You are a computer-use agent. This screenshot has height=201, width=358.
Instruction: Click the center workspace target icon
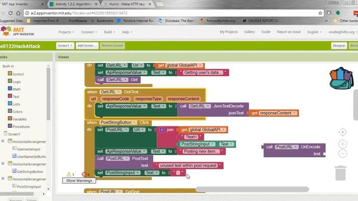[342, 132]
